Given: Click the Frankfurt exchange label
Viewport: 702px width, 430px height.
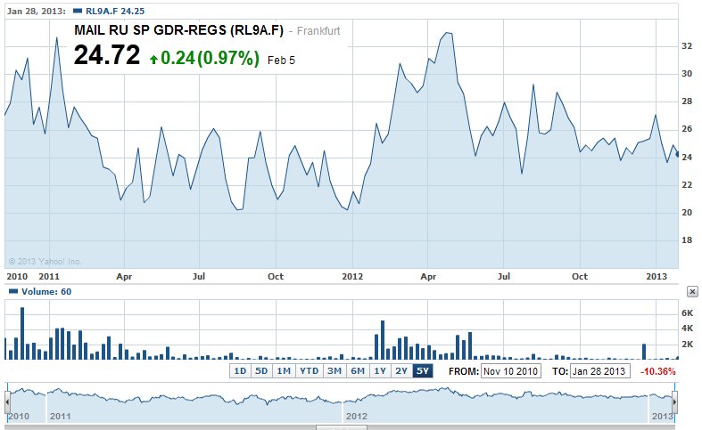Looking at the screenshot, I should click(318, 31).
